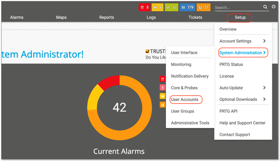Expand the Auto-Update submenu arrow
Screen dimensions: 280x161
pos(264,88)
